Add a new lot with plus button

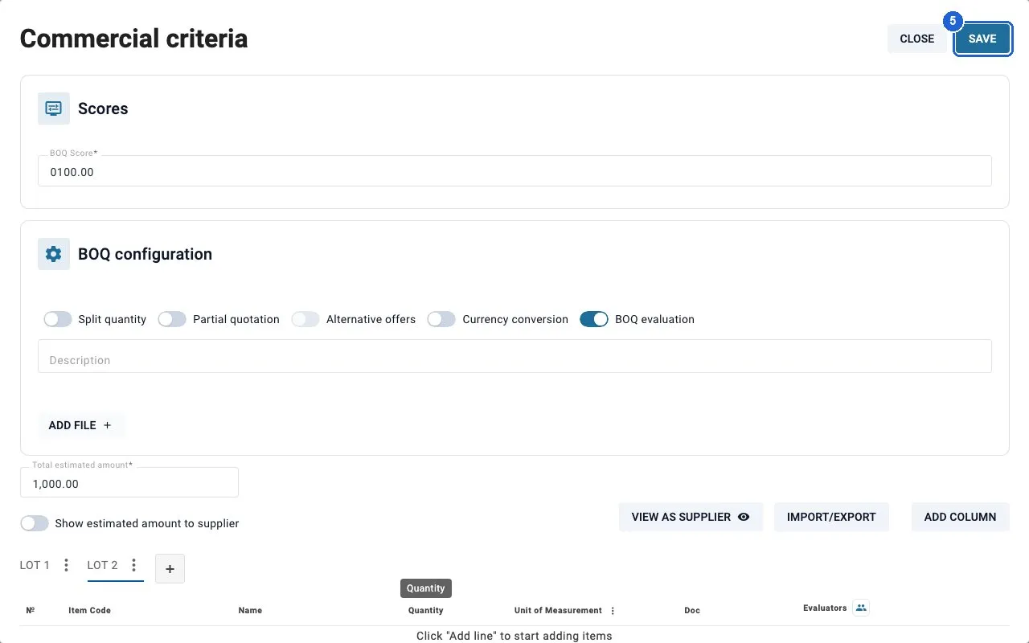click(170, 569)
